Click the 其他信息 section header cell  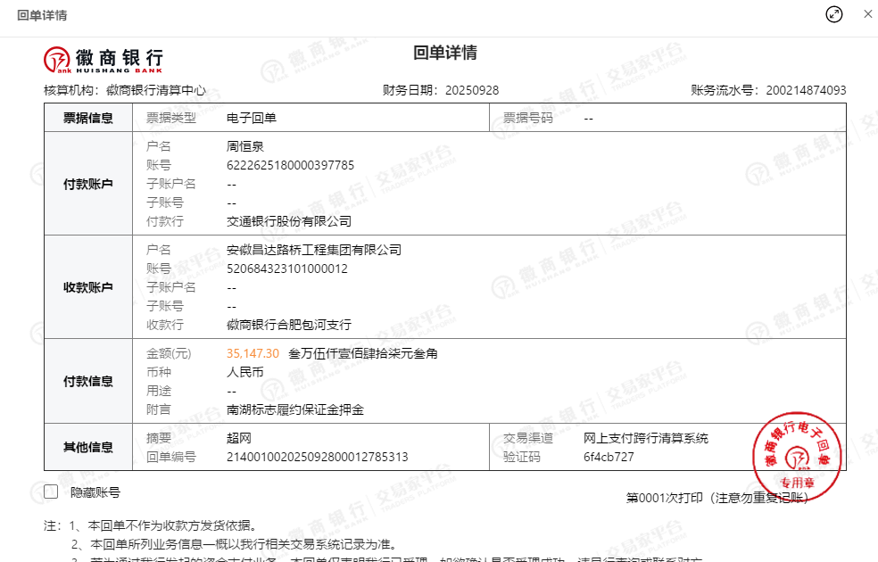coord(88,447)
